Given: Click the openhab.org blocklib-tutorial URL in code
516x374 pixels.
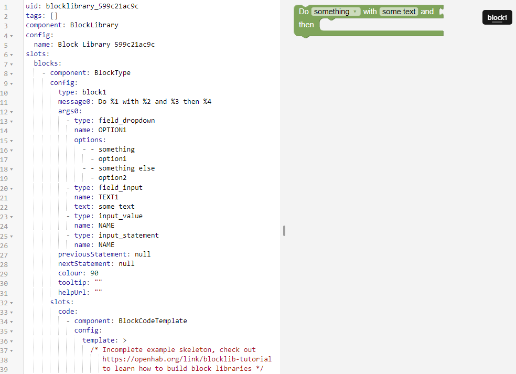Looking at the screenshot, I should tap(187, 359).
